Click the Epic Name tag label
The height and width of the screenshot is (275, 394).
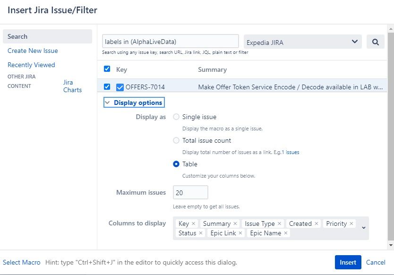pyautogui.click(x=266, y=233)
